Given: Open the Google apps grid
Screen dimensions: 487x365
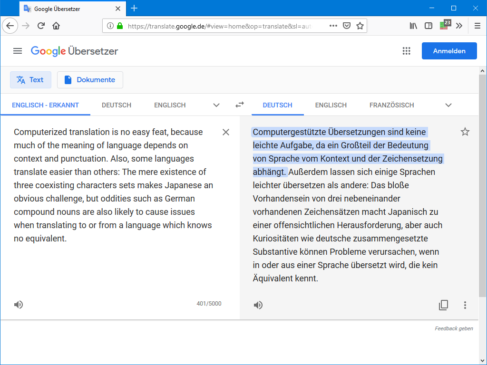Looking at the screenshot, I should click(x=406, y=51).
